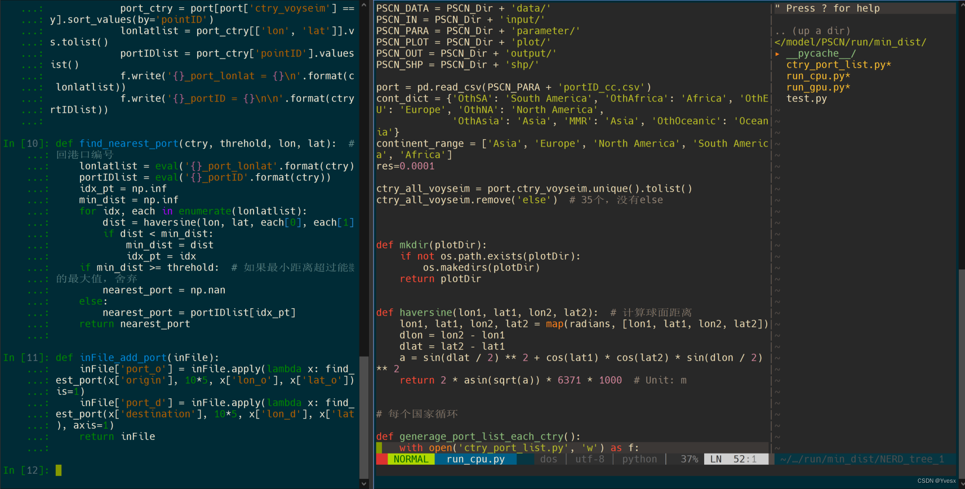Screen dimensions: 965x489
Task: Click the 37% position indicator
Action: point(690,459)
